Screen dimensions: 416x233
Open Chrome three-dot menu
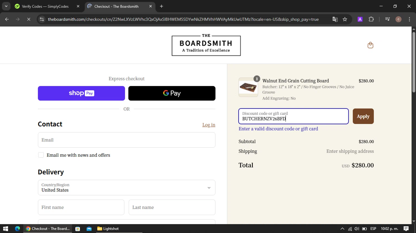(409, 19)
